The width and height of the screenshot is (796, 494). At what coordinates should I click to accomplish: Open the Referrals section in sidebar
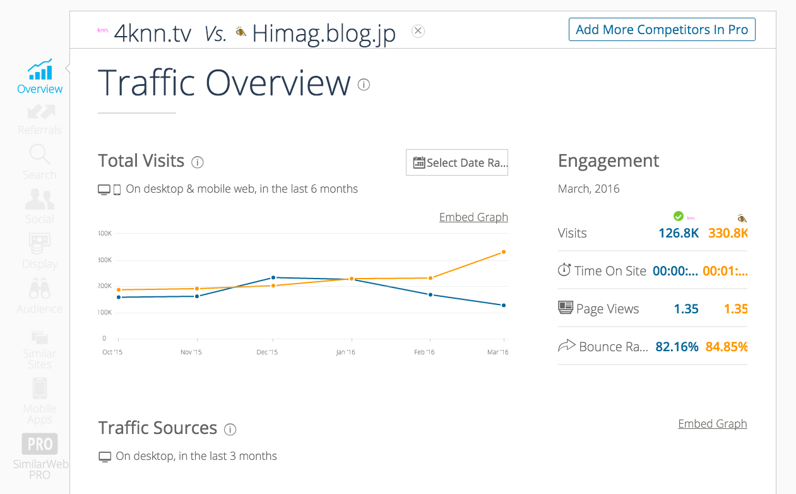[x=40, y=119]
